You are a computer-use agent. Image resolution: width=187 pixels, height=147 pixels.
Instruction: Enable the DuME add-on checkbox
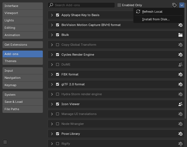[x=58, y=64]
